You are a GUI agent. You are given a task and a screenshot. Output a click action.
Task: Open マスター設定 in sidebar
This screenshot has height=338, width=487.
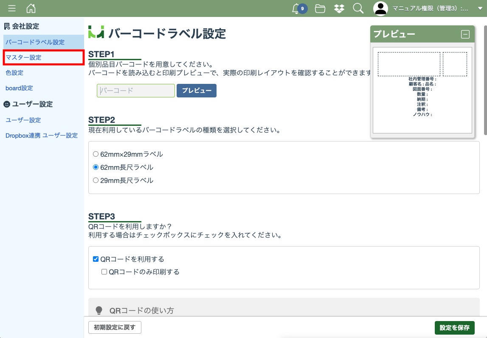[24, 58]
